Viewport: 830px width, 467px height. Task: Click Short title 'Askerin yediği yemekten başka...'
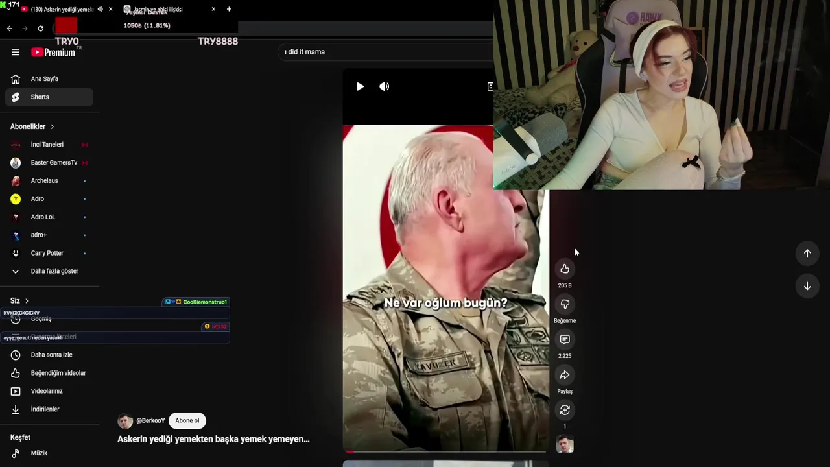coord(213,439)
